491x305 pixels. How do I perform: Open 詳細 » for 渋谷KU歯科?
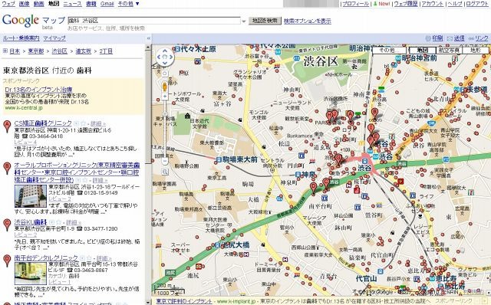[73, 222]
